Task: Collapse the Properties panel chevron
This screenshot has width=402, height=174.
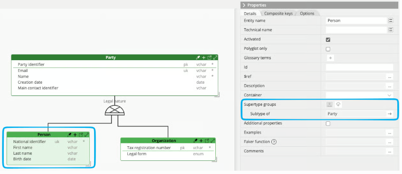Action: [244, 5]
